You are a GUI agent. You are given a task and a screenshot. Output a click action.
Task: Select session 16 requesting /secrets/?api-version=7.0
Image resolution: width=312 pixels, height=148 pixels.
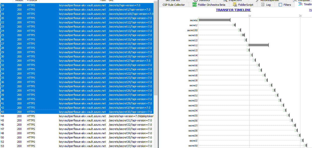pyautogui.click(x=77, y=5)
